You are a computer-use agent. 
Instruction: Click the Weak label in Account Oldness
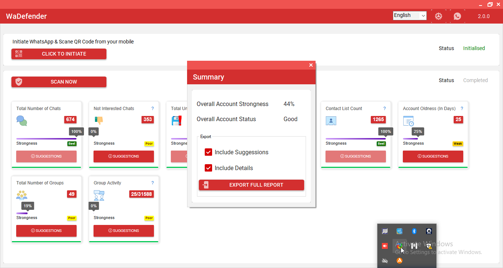458,144
